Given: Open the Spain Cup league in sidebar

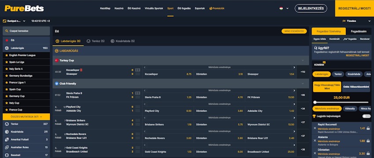Looking at the screenshot, I should click(x=26, y=90).
